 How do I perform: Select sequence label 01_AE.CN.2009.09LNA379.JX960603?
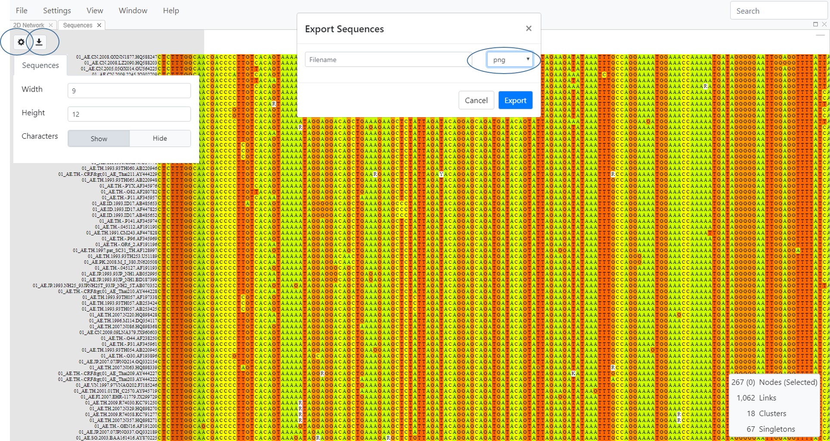coord(118,332)
